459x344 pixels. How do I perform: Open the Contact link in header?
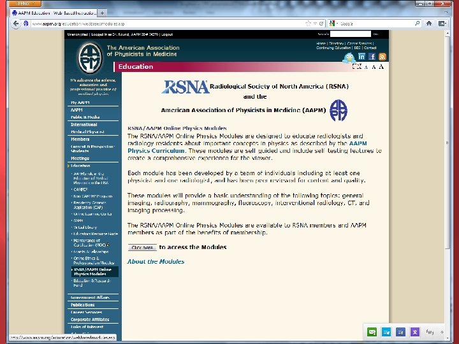(370, 48)
